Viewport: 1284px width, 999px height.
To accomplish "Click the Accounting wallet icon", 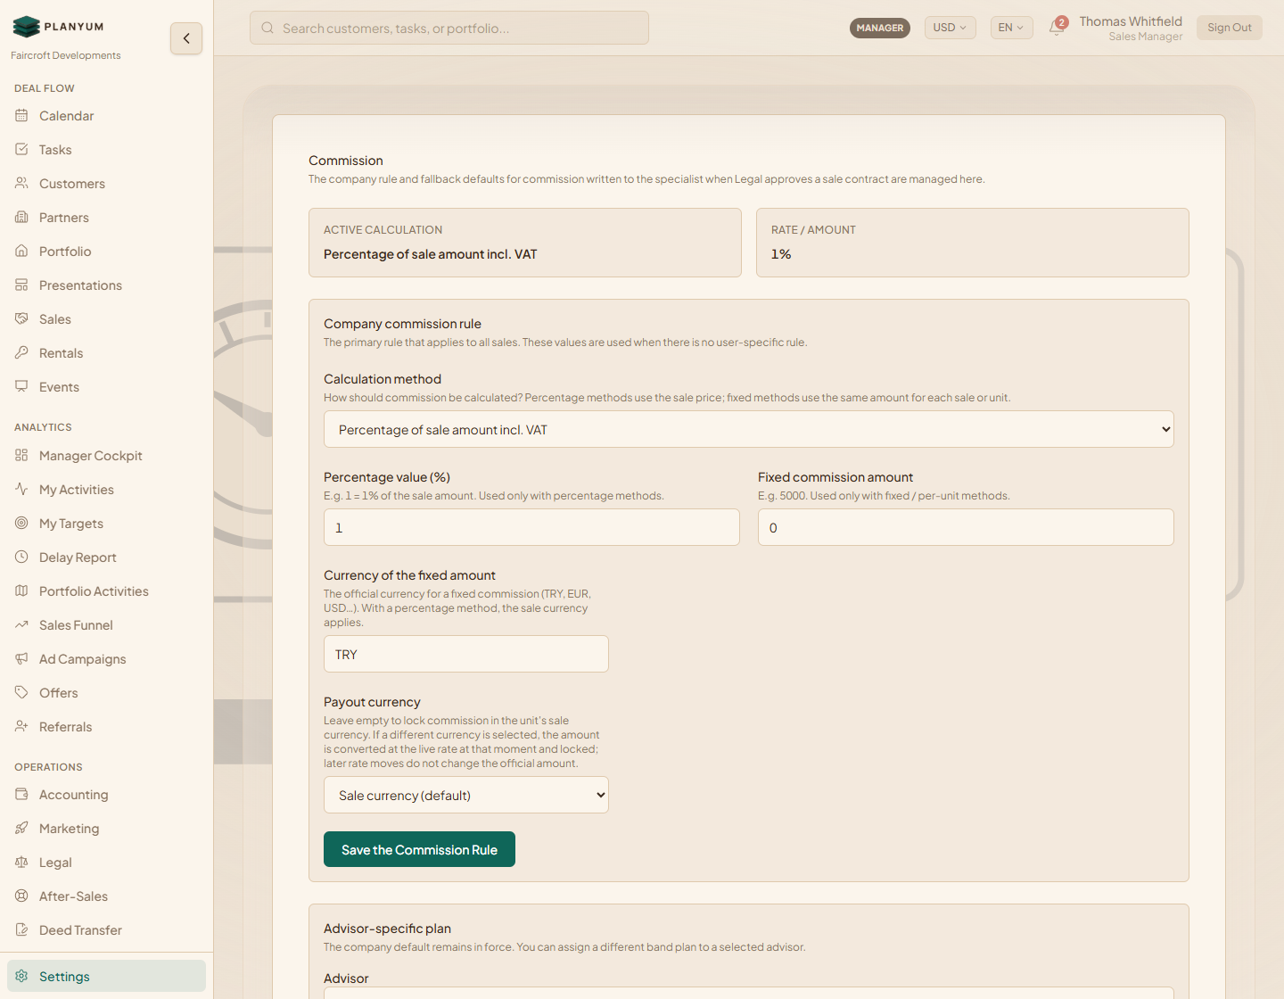I will coord(21,795).
